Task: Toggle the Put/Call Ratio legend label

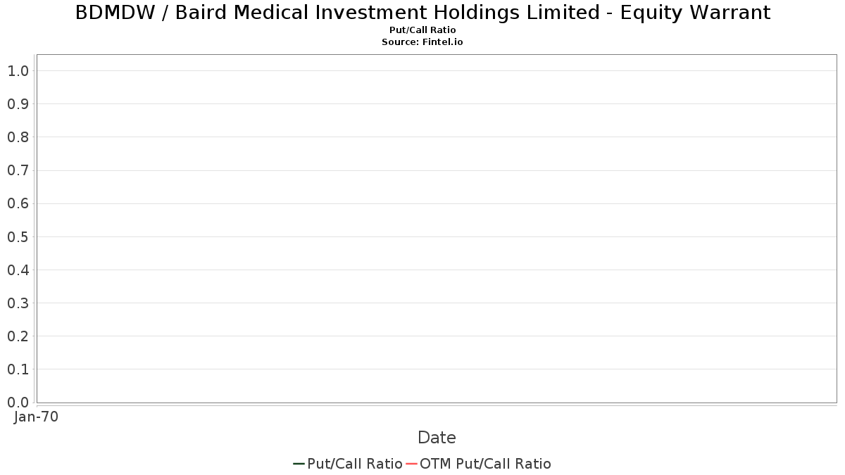Action: pos(355,464)
